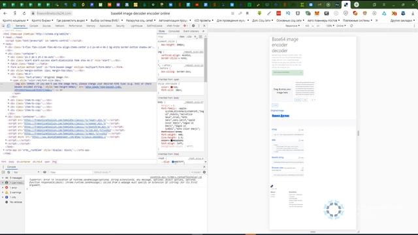Click the --blue variable color swatch

click(173, 162)
